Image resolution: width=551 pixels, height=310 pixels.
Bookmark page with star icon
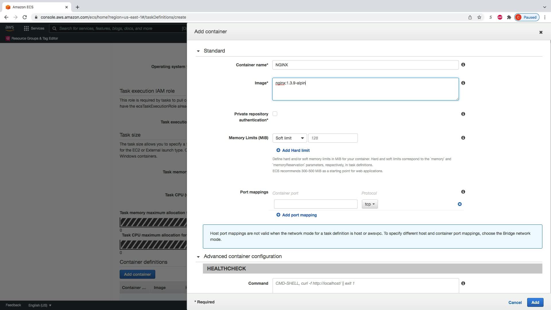pos(479,17)
